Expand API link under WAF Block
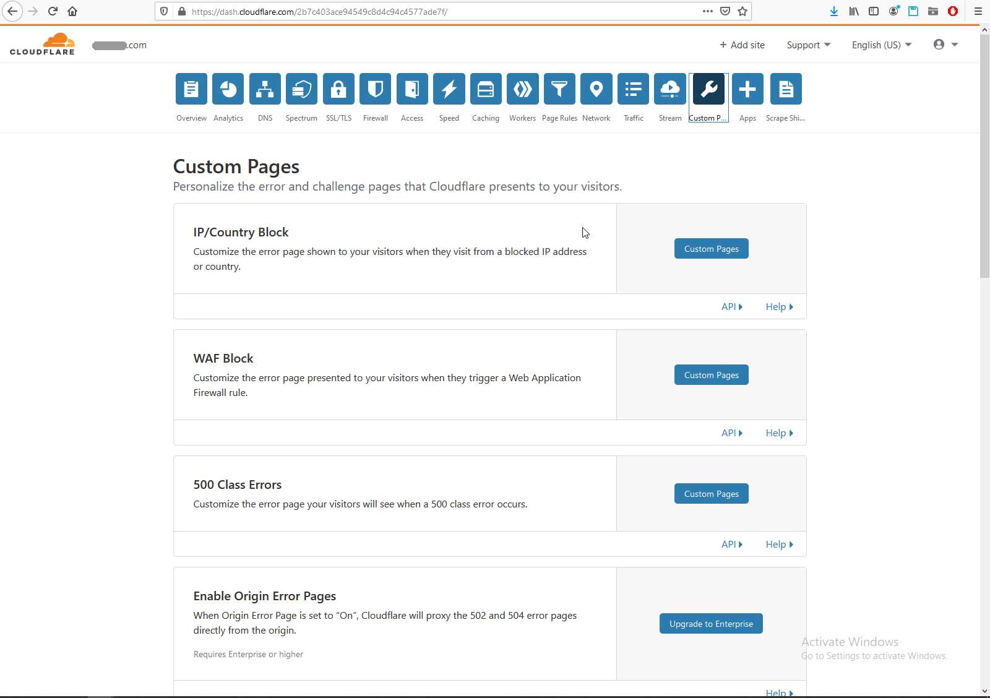 732,433
